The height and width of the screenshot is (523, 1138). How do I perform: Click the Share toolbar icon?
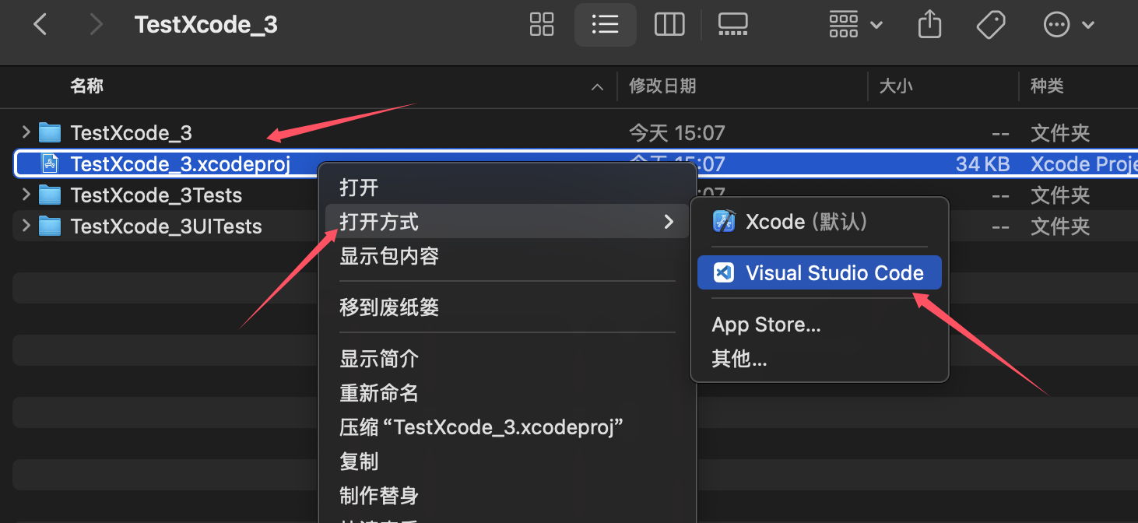click(929, 25)
